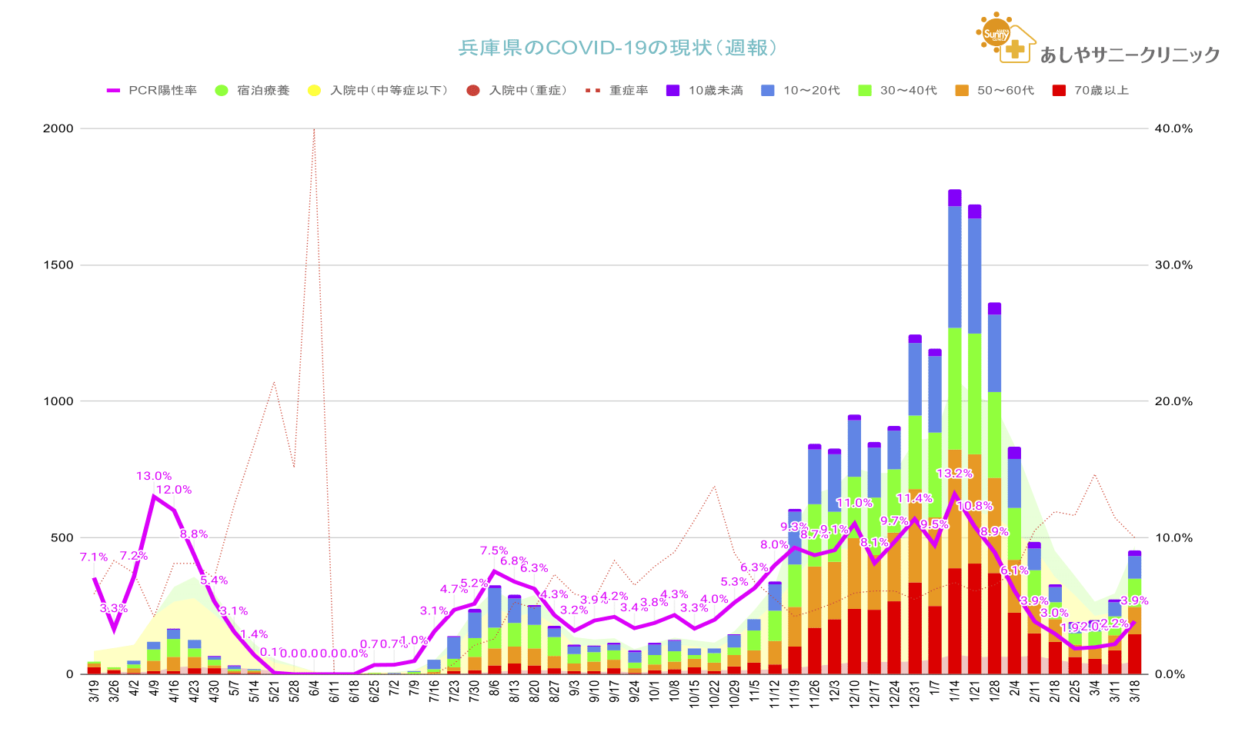The width and height of the screenshot is (1235, 745).
Task: Click the orange plus house icon
Action: pyautogui.click(x=1016, y=48)
